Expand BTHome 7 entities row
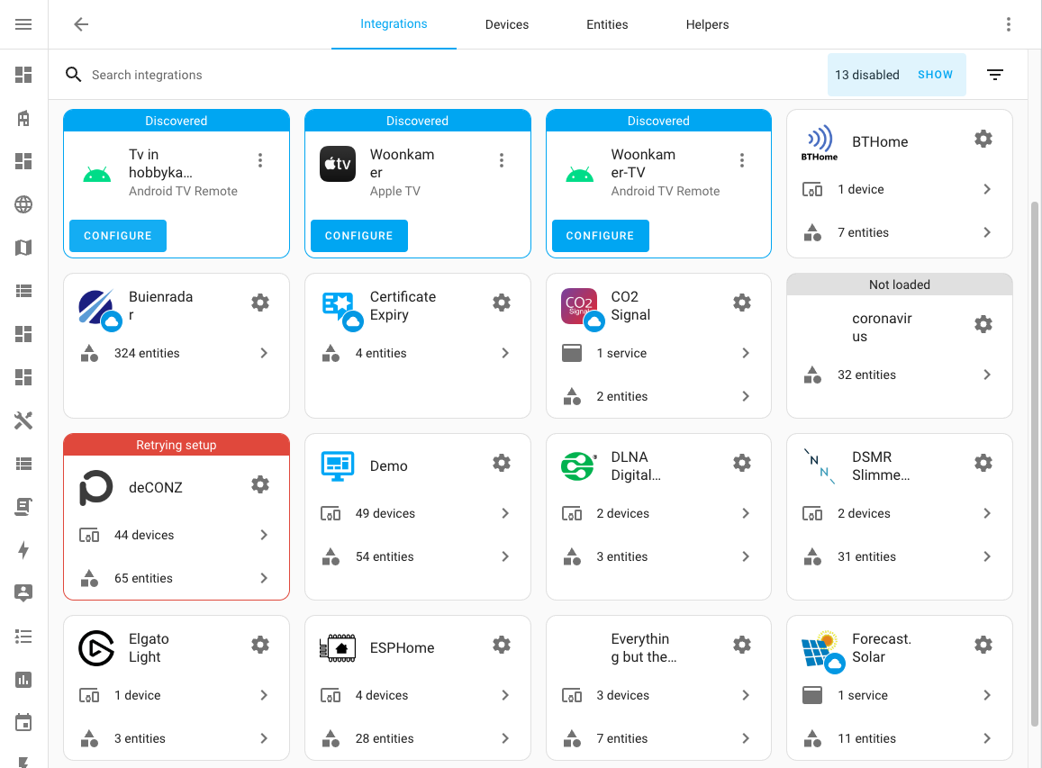Screen dimensions: 1042x768 tap(899, 232)
